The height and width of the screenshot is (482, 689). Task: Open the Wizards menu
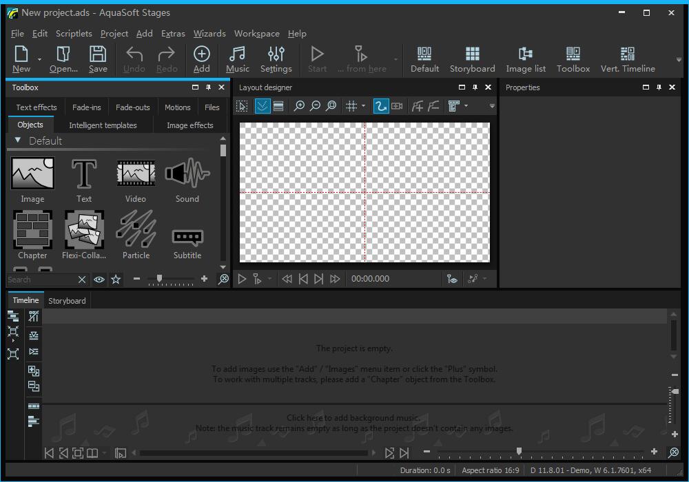pyautogui.click(x=209, y=33)
